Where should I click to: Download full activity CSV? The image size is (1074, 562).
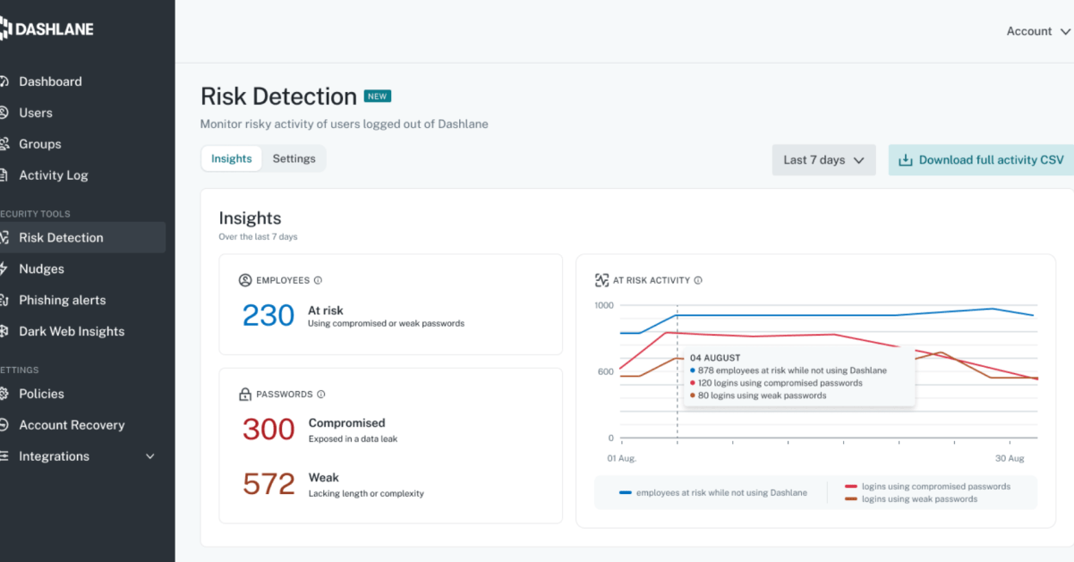coord(981,160)
